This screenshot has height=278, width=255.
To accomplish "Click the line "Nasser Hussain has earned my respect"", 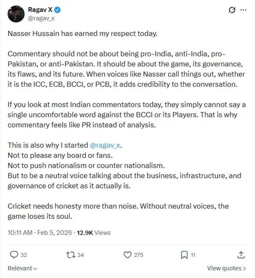I will click(83, 34).
